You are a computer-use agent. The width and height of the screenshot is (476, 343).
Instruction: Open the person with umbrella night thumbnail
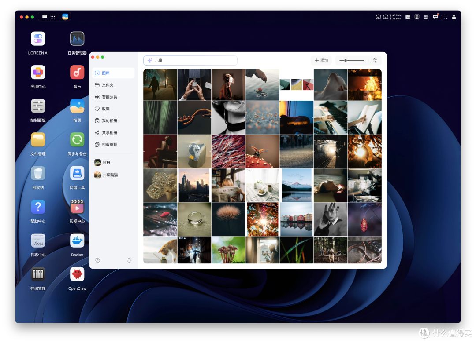point(194,250)
